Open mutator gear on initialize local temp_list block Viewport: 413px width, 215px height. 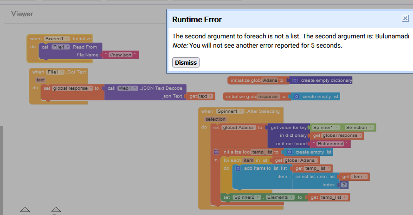coord(216,152)
